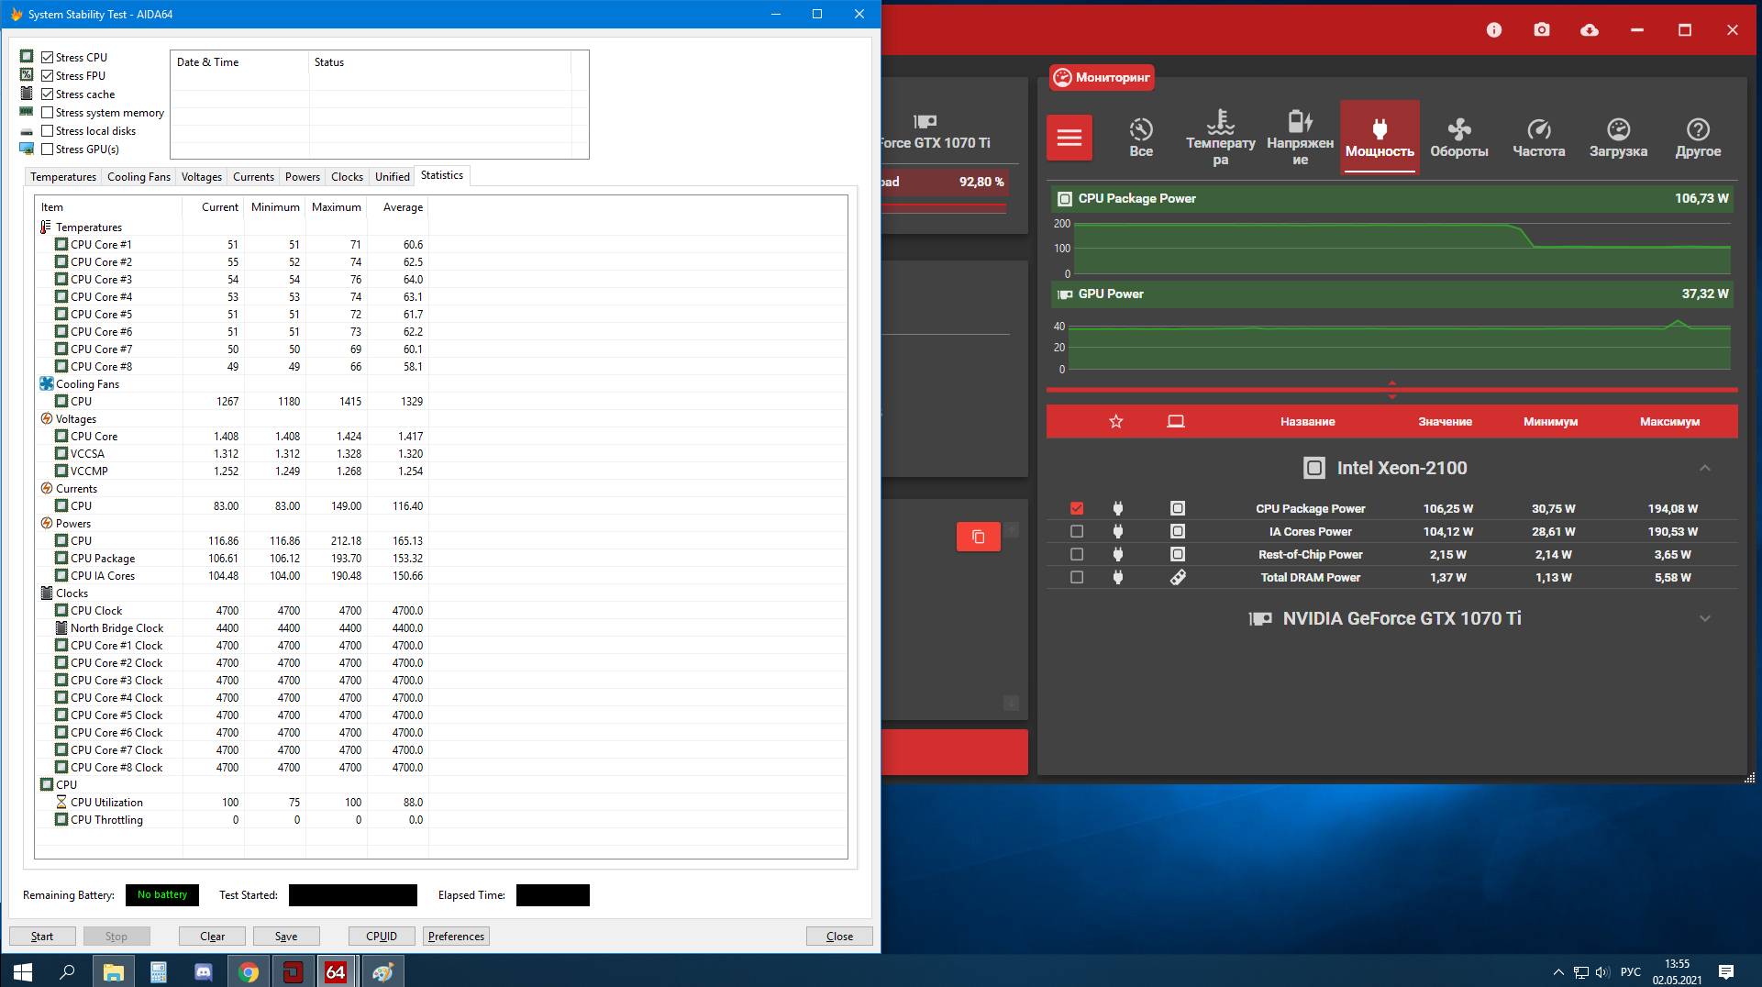Open Discord from the taskbar
The height and width of the screenshot is (987, 1762).
click(204, 971)
